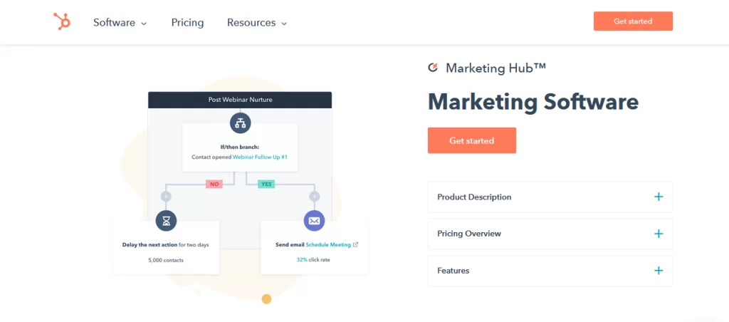Click the envelope send email icon
Image resolution: width=729 pixels, height=322 pixels.
(314, 221)
